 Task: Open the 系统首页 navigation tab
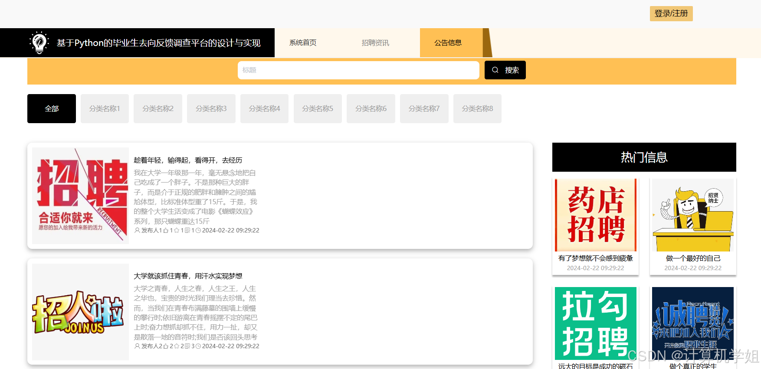point(303,42)
